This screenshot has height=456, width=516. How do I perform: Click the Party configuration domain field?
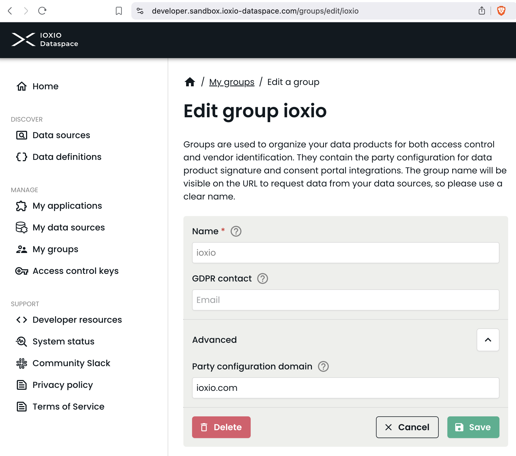pos(346,388)
